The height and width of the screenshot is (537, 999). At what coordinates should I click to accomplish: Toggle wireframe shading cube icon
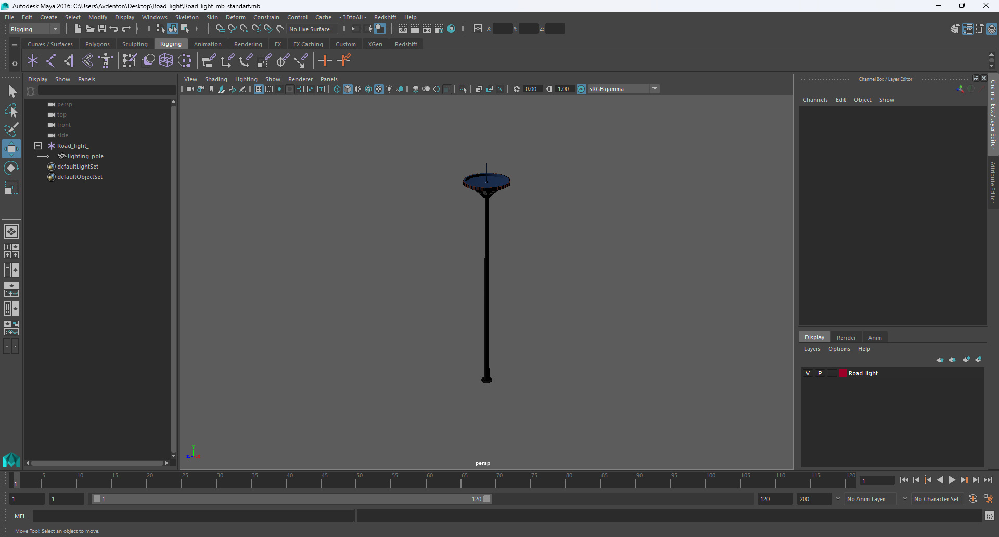pos(337,89)
